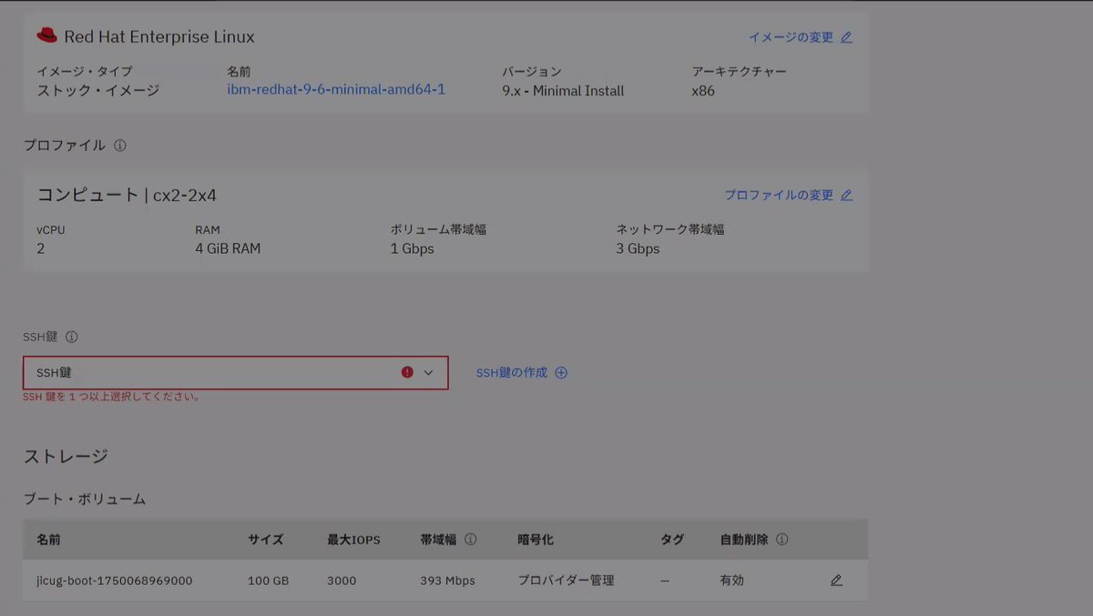Viewport: 1093px width, 616px height.
Task: Click 9.x - Minimal Install version text
Action: coord(563,91)
